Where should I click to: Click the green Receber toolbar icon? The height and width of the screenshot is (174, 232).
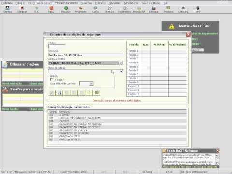(x=66, y=9)
